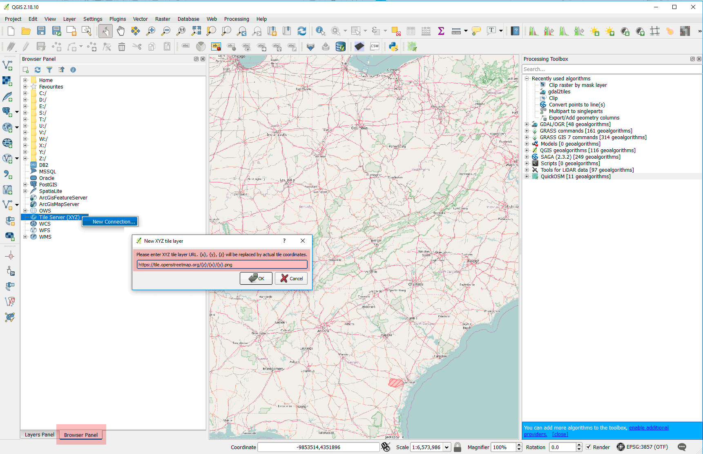Screen dimensions: 703x454
Task: Open the Scale dropdown list
Action: click(x=446, y=447)
